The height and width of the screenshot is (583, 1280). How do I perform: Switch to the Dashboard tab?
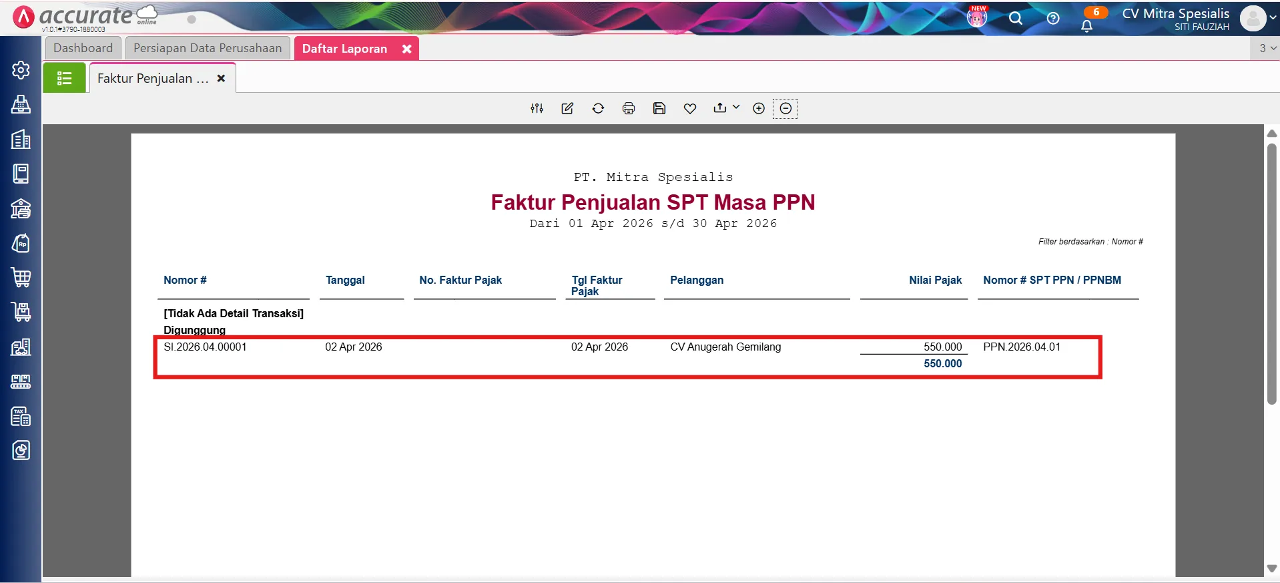click(x=83, y=48)
